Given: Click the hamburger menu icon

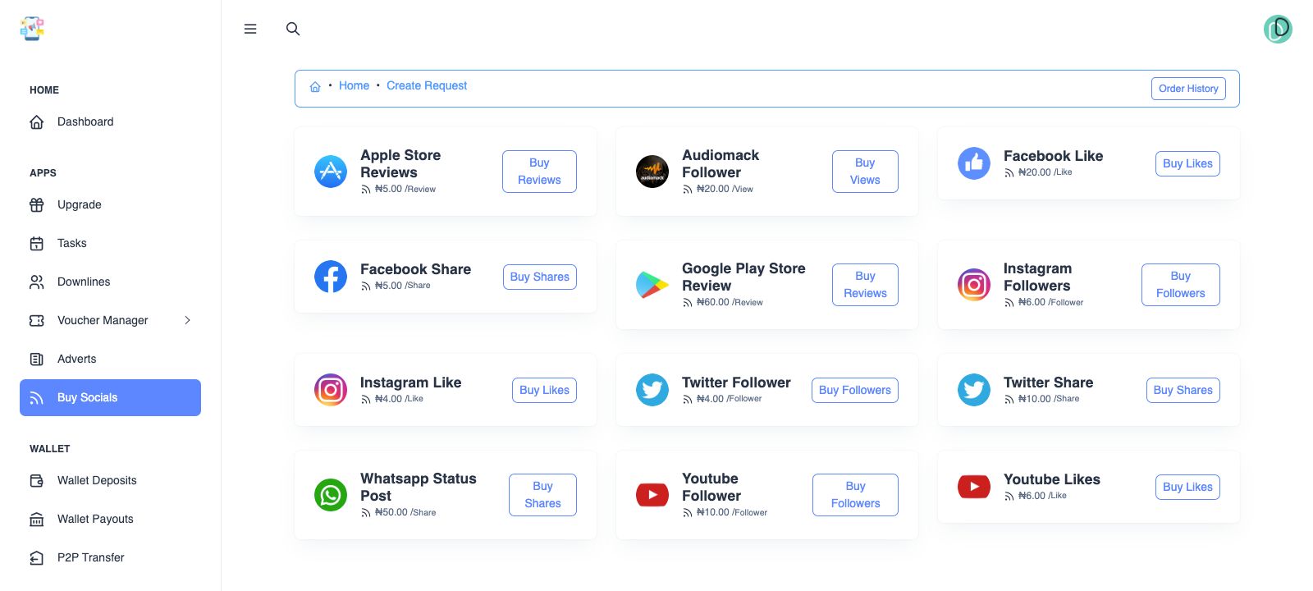Looking at the screenshot, I should tap(250, 29).
